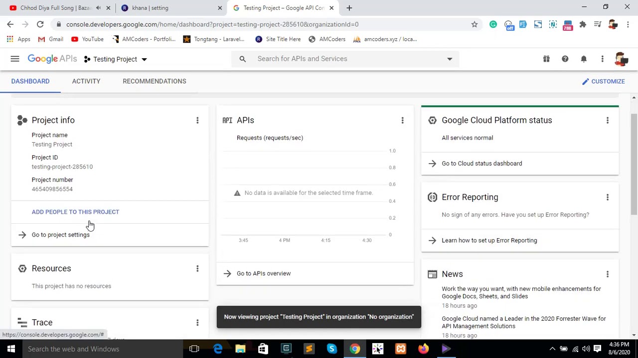
Task: Open Error Reporting card options menu
Action: coord(607,197)
